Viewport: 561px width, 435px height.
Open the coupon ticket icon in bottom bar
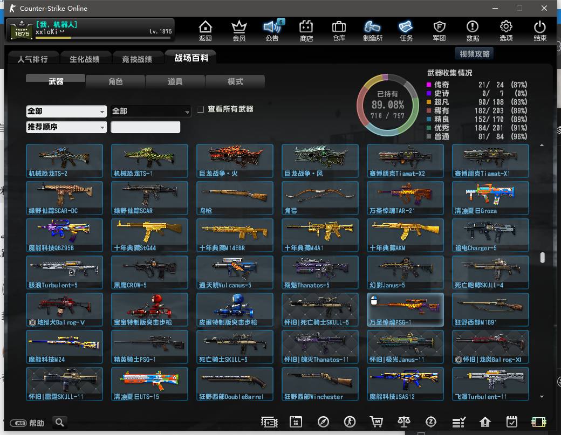269,422
